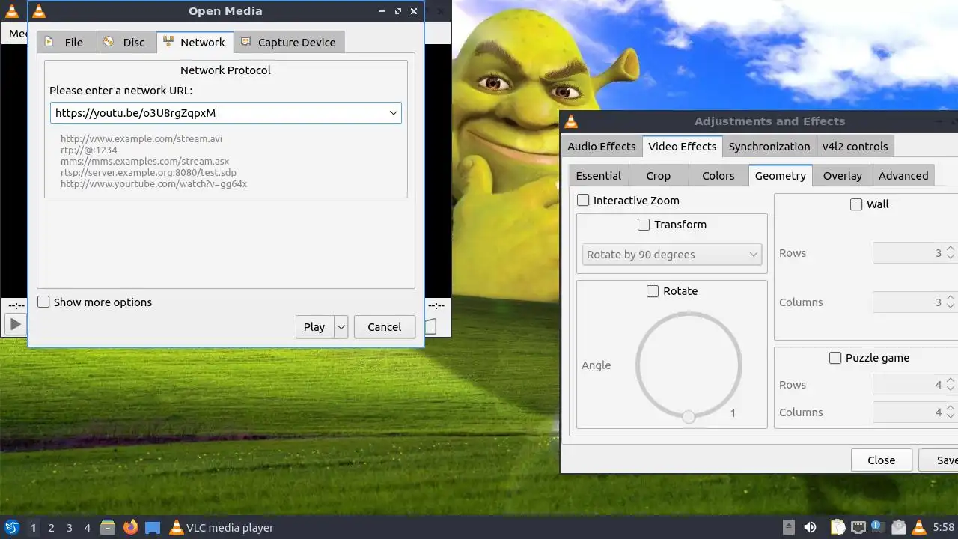Viewport: 958px width, 539px height.
Task: Click the removable media eject tray icon
Action: coord(789,527)
